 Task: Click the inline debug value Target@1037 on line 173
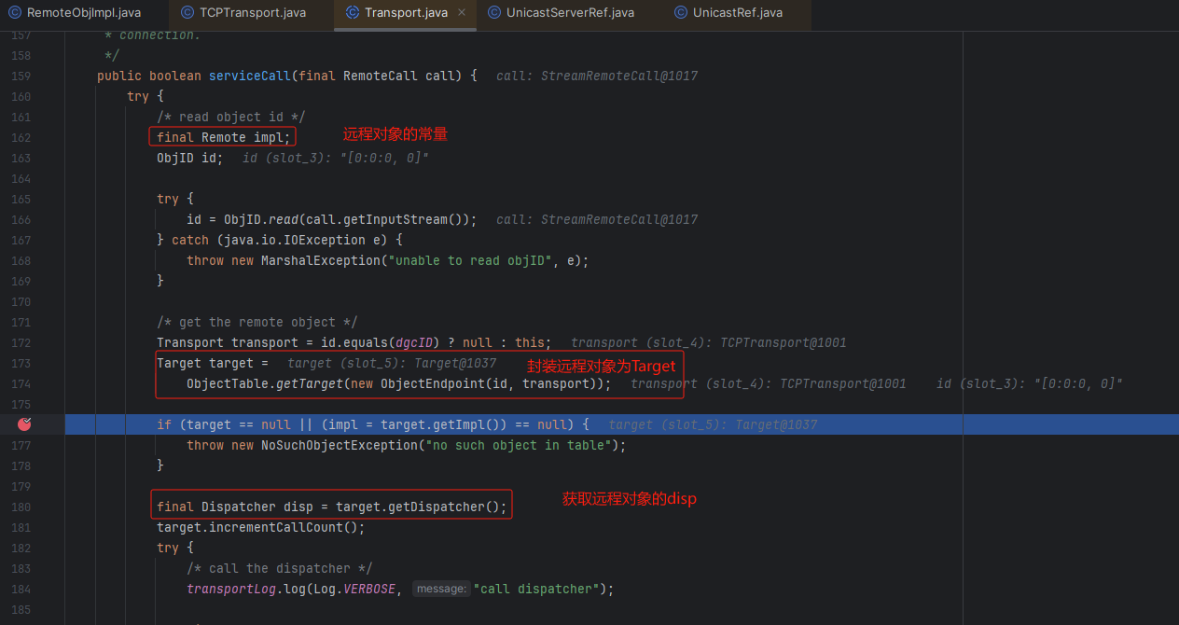click(x=455, y=363)
